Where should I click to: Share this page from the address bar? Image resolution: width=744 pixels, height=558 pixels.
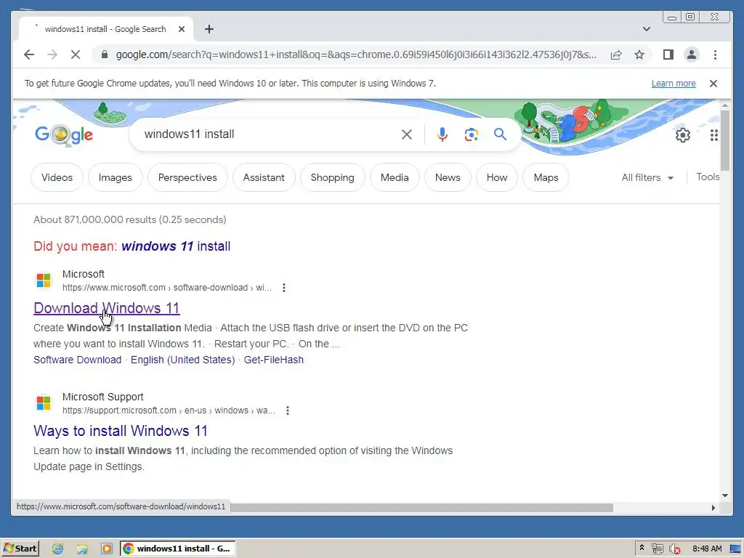616,54
